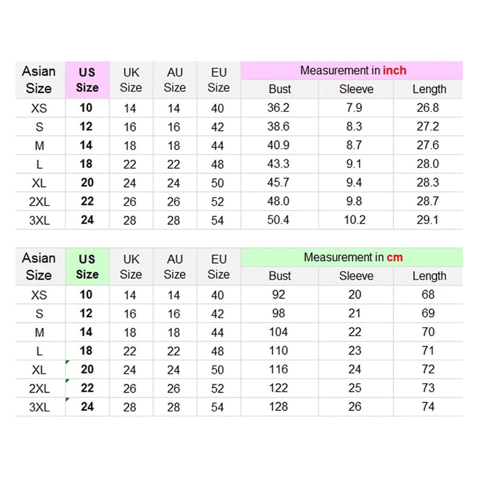Click the green error marker beside 3XL 24
Viewport: 478px width, 478px height.
click(x=68, y=399)
